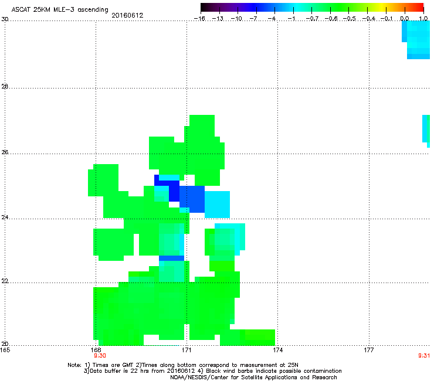
Task: Click the -16 label on color scale
Action: click(x=199, y=19)
